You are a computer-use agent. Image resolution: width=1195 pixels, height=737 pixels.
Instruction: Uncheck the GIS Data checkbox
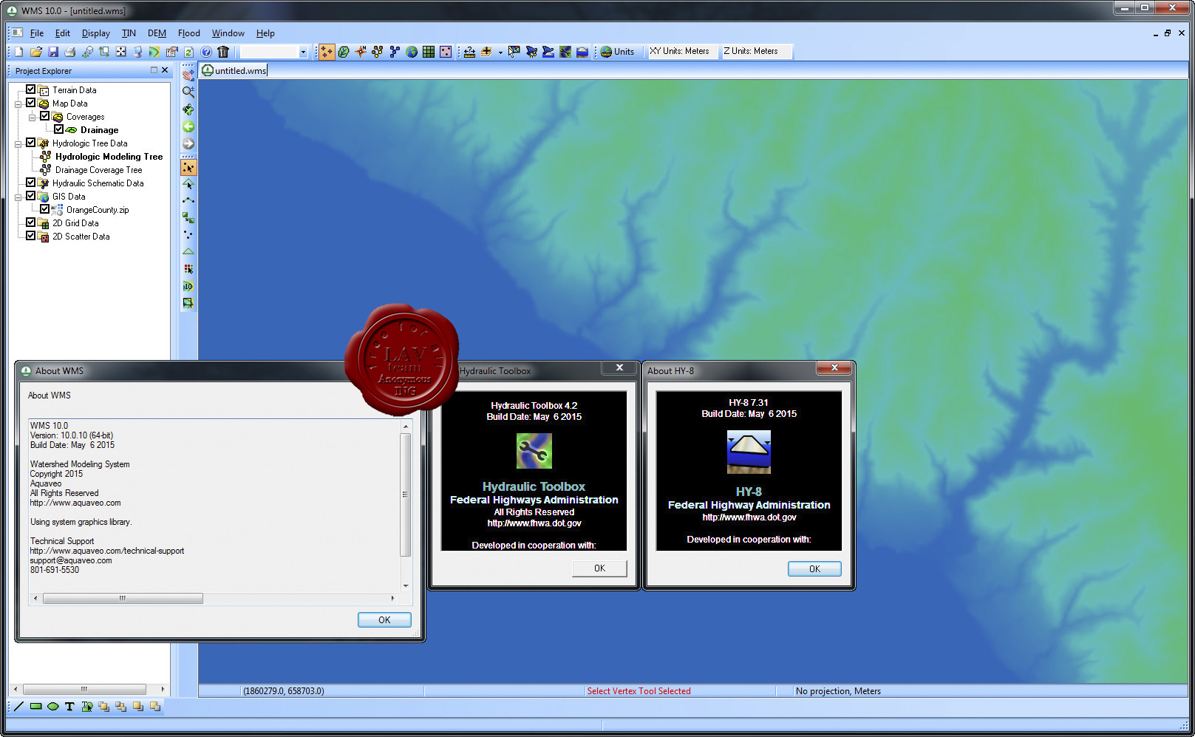coord(30,196)
